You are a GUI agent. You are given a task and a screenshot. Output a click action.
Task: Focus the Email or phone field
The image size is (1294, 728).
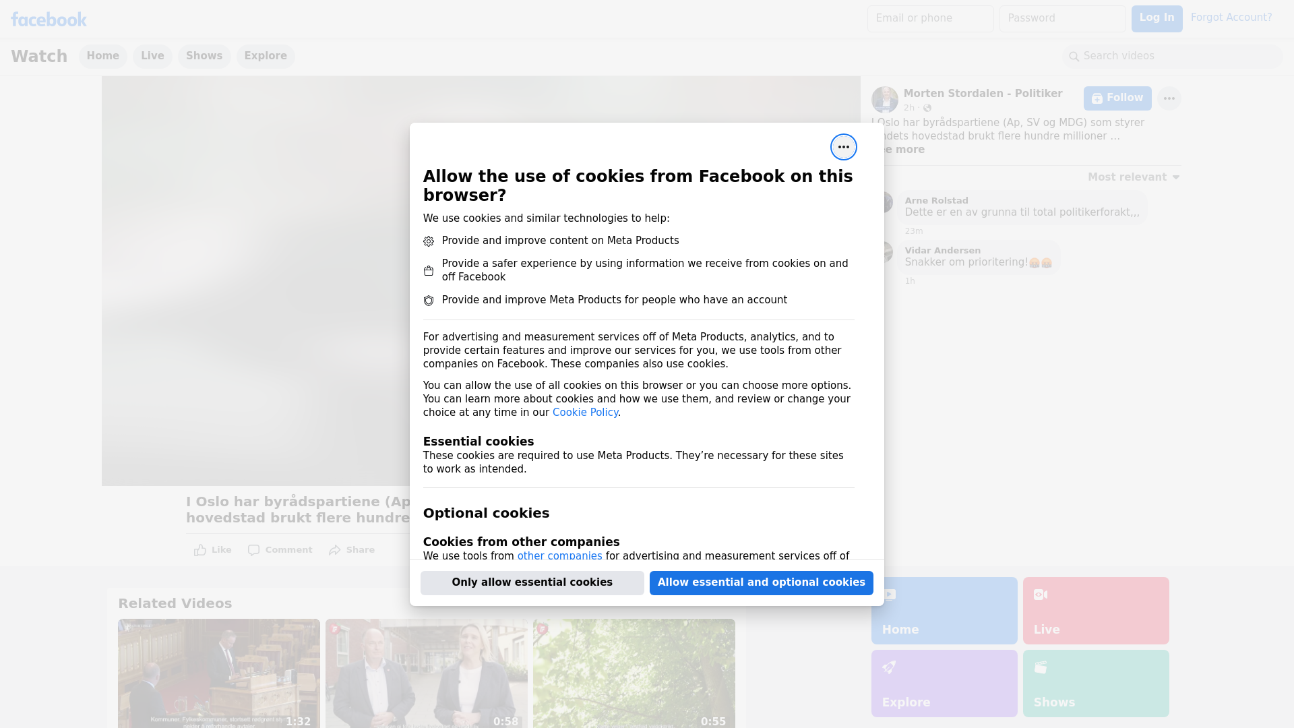pos(930,19)
